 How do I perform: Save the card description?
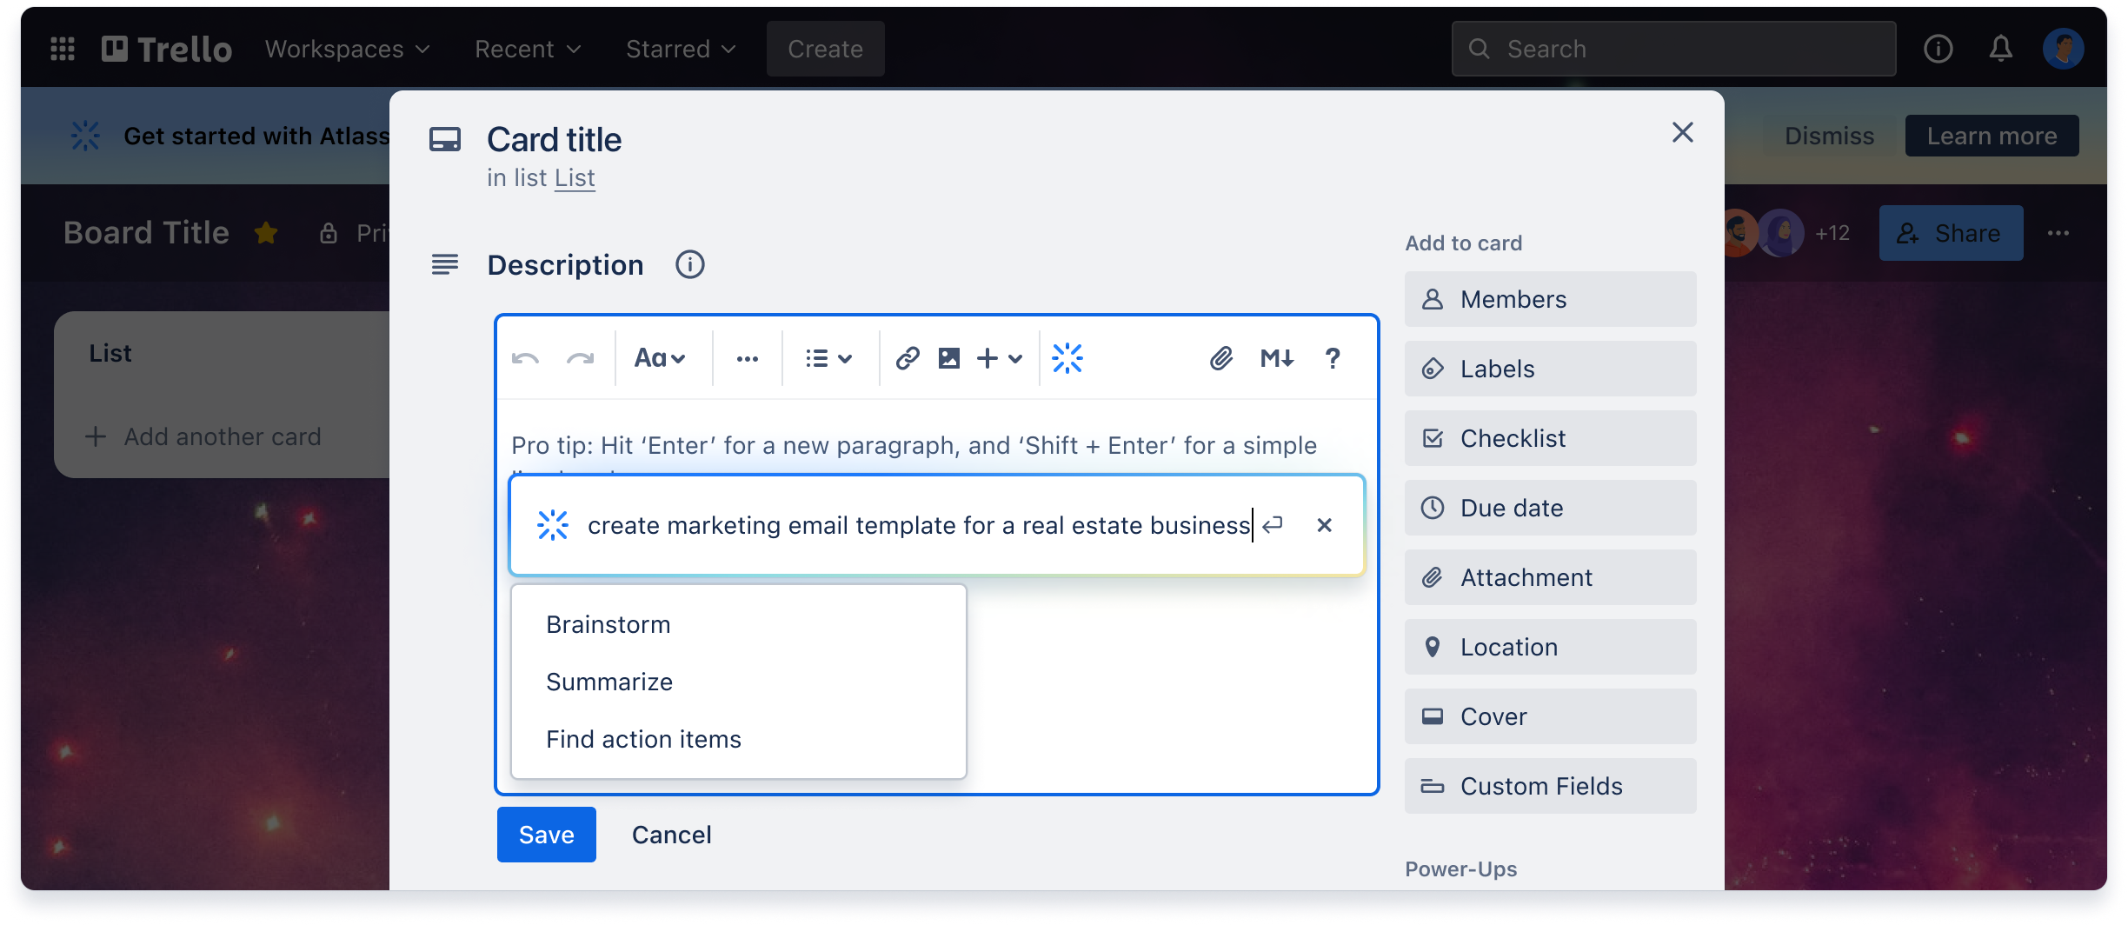point(546,834)
